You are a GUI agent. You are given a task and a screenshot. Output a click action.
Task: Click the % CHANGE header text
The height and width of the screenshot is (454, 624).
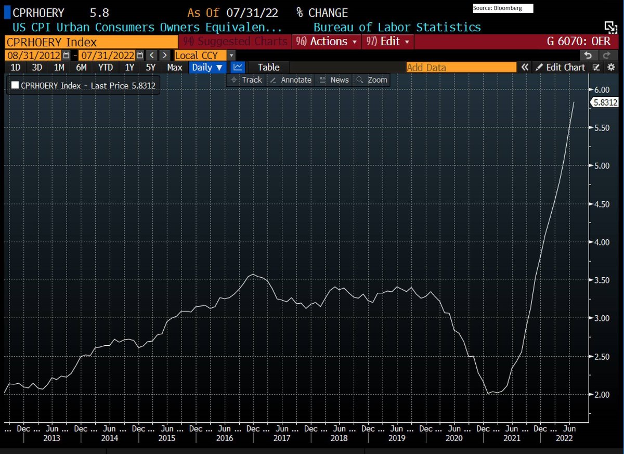click(x=322, y=12)
